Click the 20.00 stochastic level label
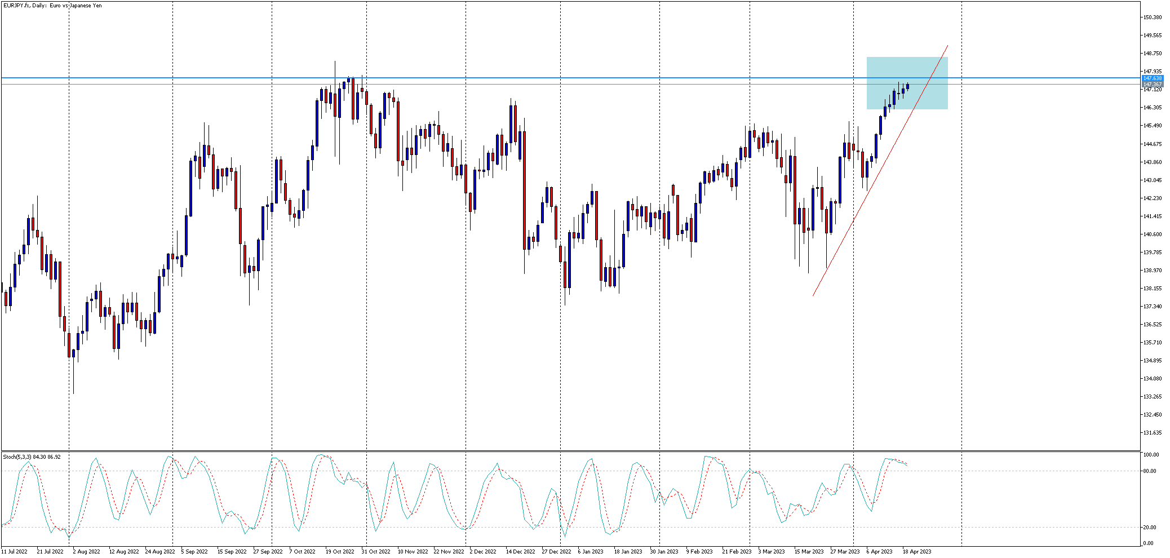Image resolution: width=1170 pixels, height=558 pixels. pos(1149,528)
